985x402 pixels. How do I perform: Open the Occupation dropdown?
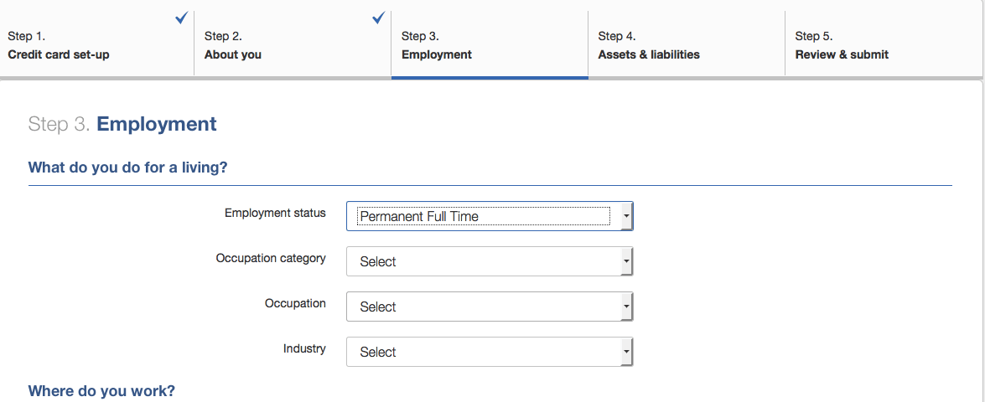click(x=490, y=306)
